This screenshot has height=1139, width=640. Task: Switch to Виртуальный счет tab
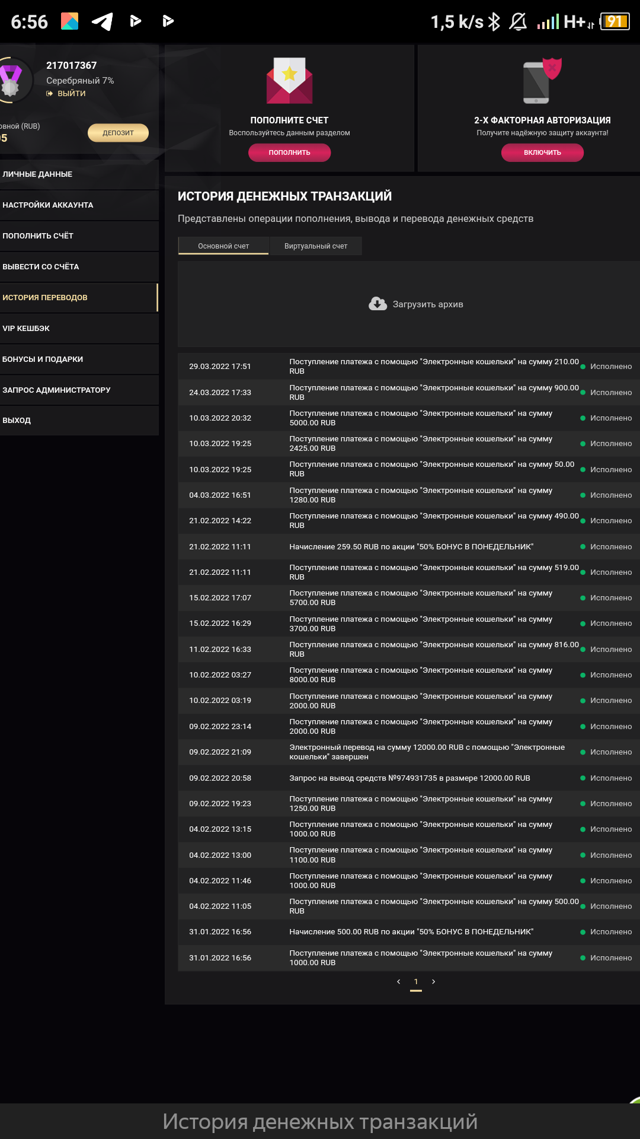pos(316,246)
